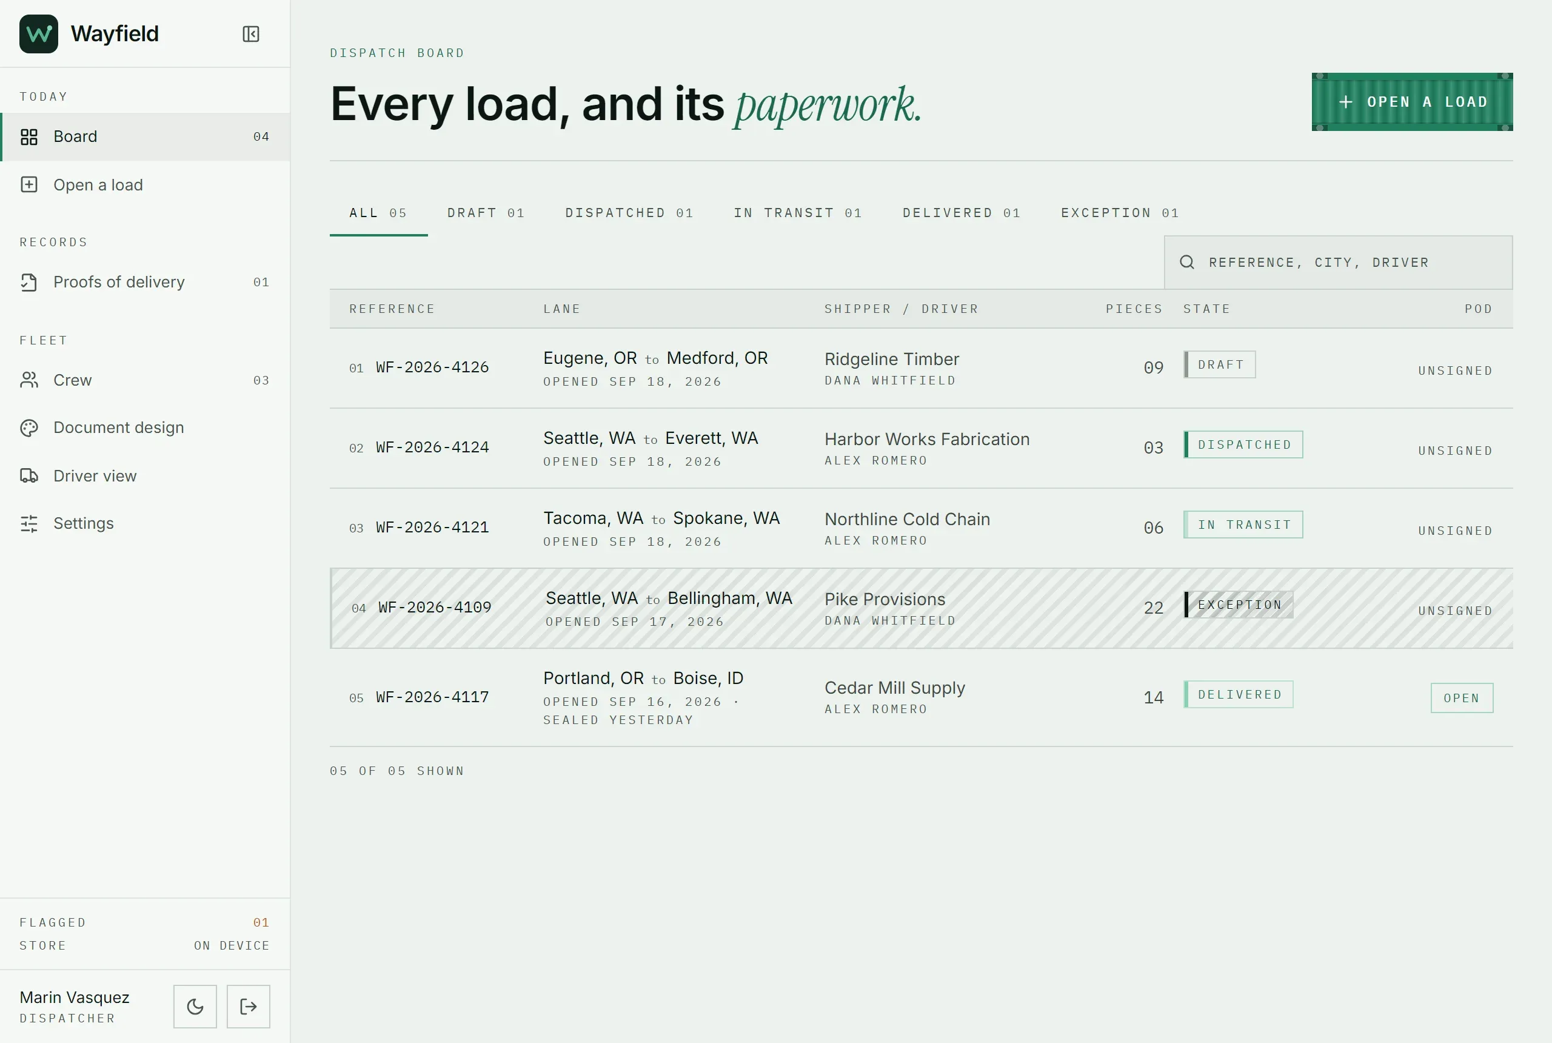This screenshot has width=1552, height=1043.
Task: Click the Proofs of delivery document icon
Action: point(29,282)
